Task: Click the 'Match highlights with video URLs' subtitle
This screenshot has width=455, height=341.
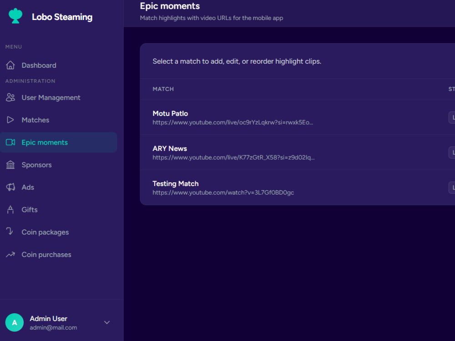Action: tap(212, 18)
